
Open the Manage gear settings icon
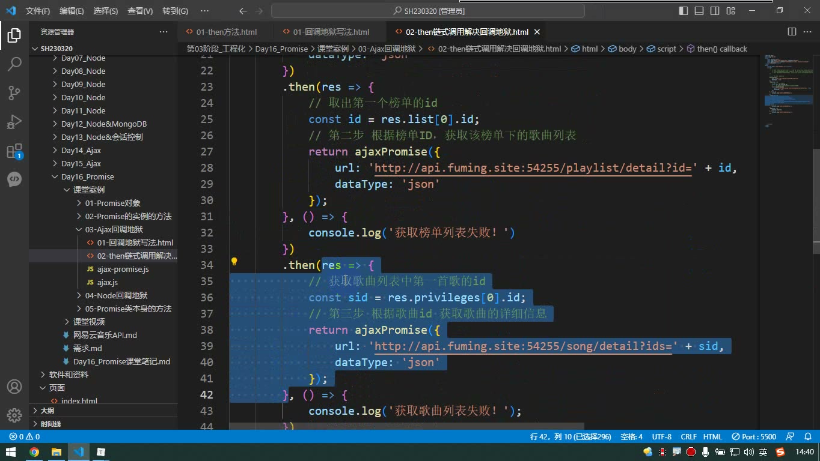(x=14, y=415)
